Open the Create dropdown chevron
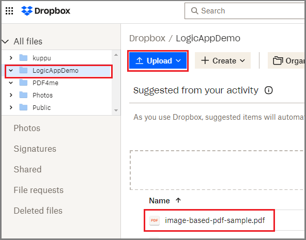This screenshot has height=240, width=306. 242,61
